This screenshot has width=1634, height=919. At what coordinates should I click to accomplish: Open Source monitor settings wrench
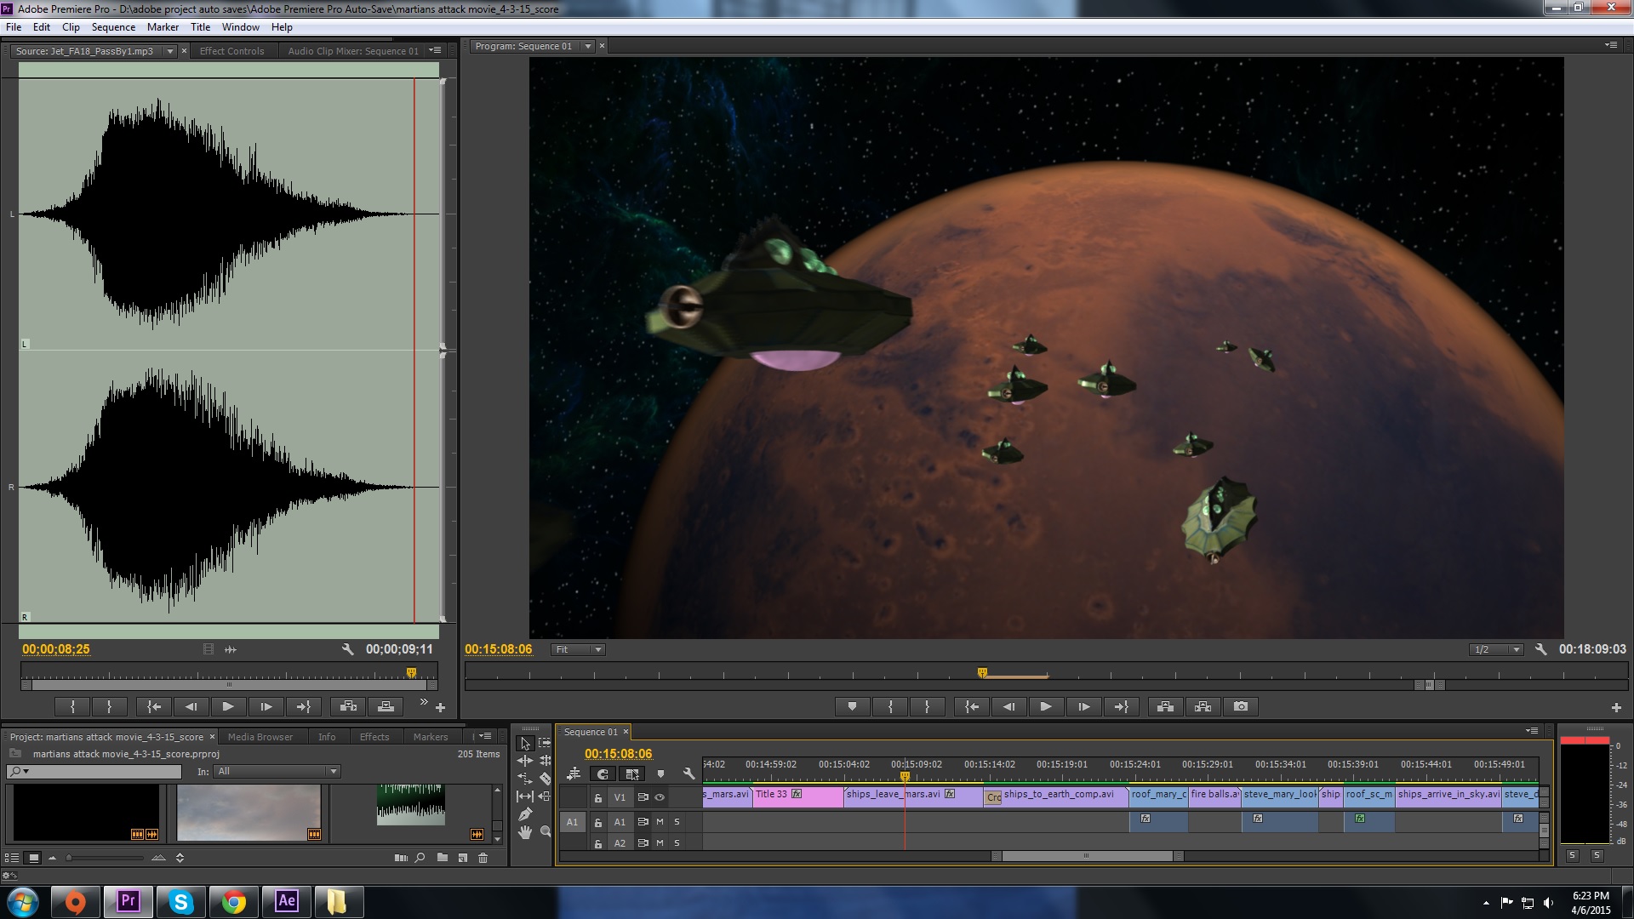tap(347, 649)
